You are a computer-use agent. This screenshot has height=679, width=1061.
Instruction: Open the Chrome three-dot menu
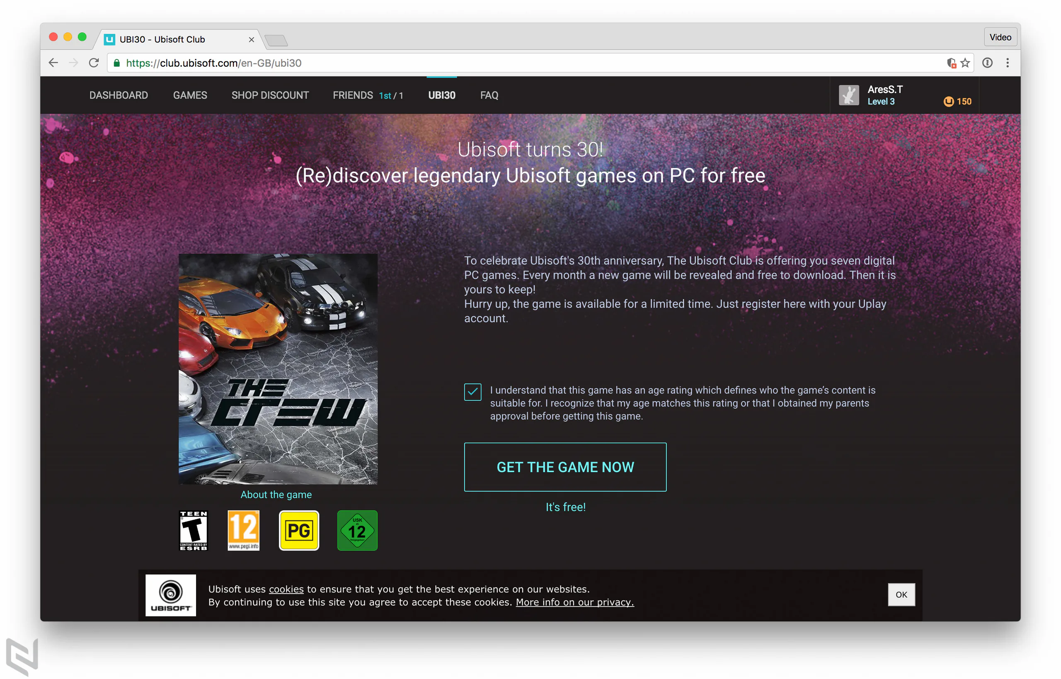(x=1008, y=63)
